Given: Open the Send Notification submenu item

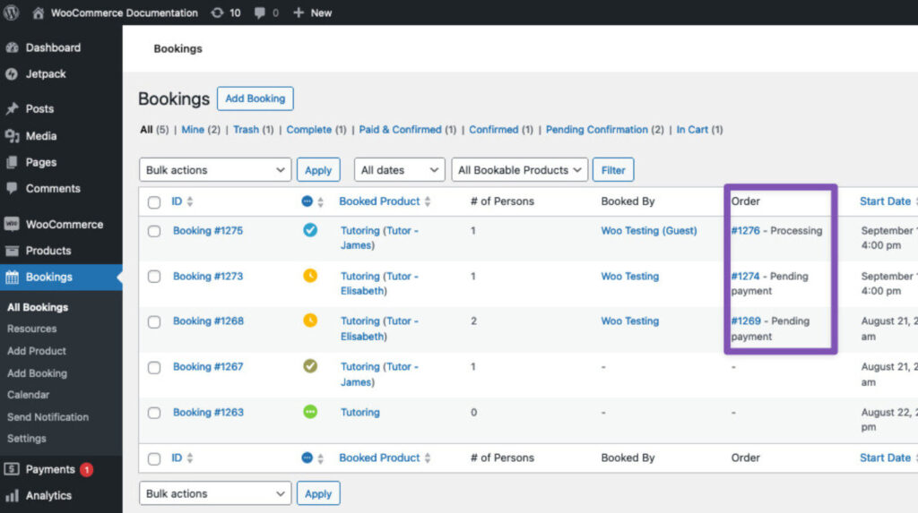Looking at the screenshot, I should pos(48,417).
